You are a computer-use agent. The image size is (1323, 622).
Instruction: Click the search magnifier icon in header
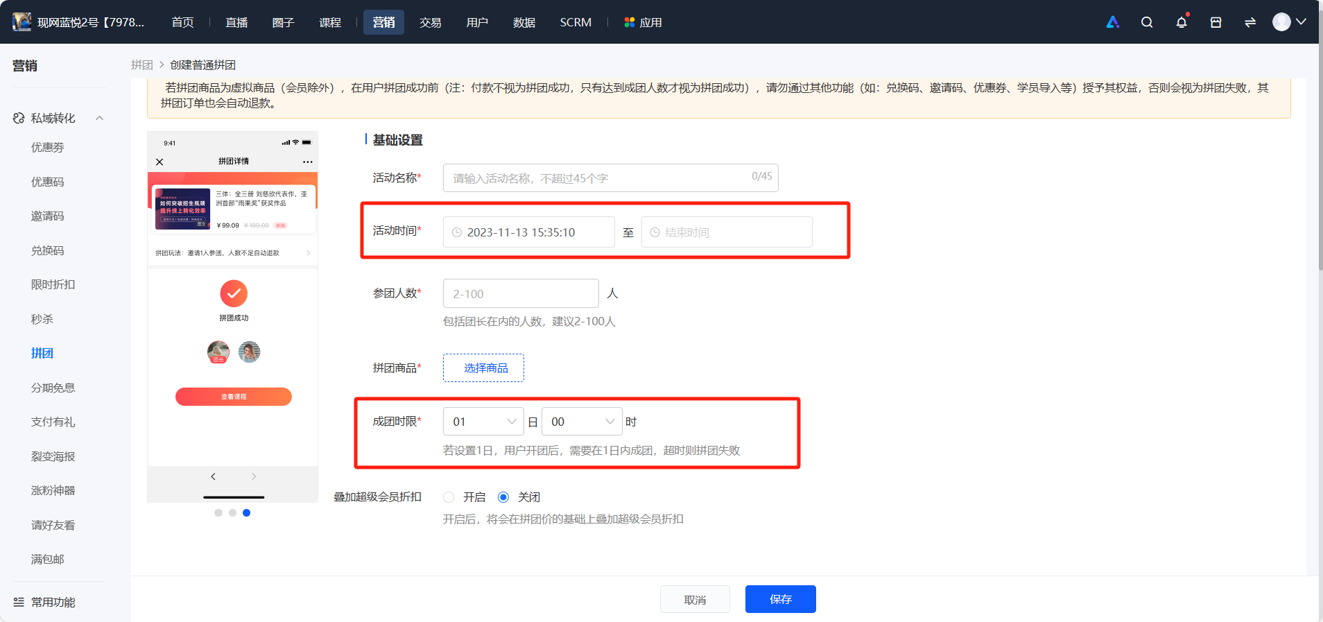[x=1147, y=22]
